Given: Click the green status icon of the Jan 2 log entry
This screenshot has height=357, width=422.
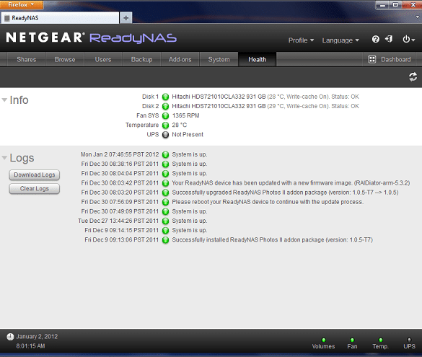Looking at the screenshot, I should (x=165, y=154).
